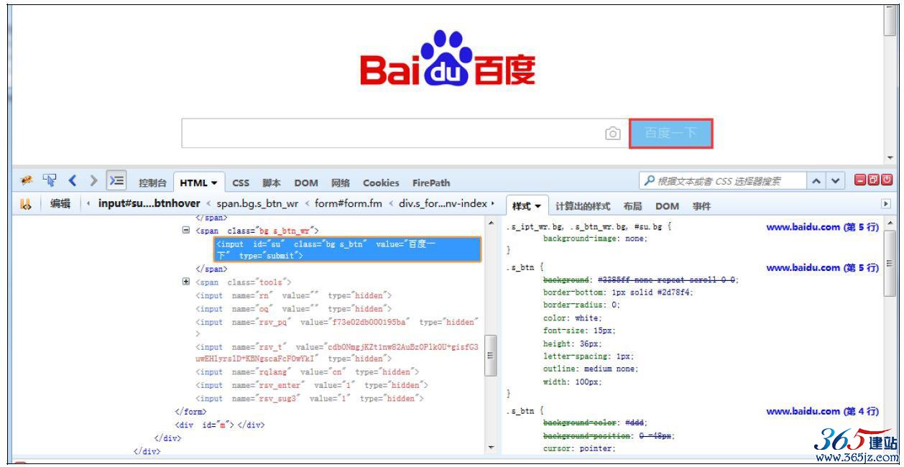Open the HTML tab dropdown arrow
904x467 pixels.
point(215,183)
